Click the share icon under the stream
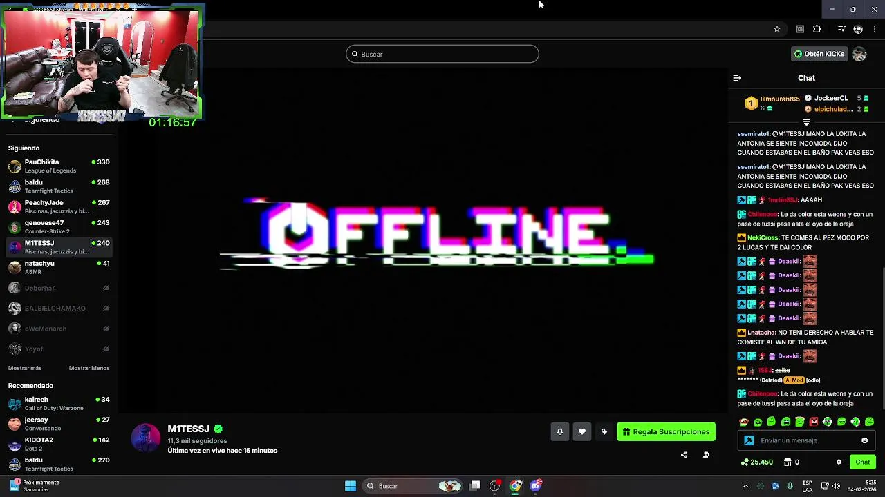885x497 pixels. (x=684, y=455)
